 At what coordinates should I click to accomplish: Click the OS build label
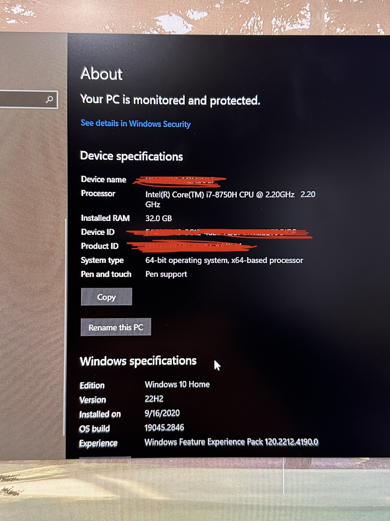click(95, 429)
